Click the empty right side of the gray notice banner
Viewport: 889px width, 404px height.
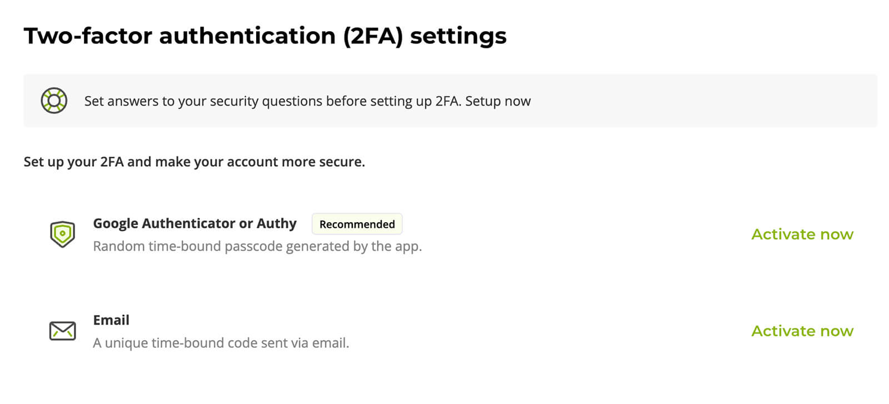(722, 101)
